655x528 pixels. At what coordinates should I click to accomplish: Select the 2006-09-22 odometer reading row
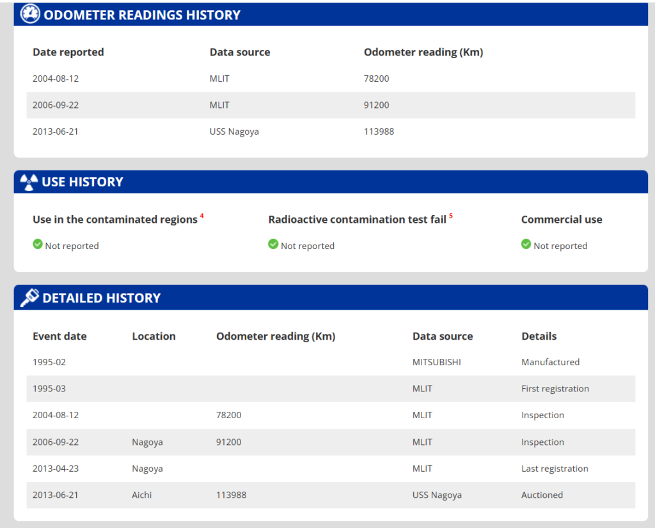tap(331, 105)
